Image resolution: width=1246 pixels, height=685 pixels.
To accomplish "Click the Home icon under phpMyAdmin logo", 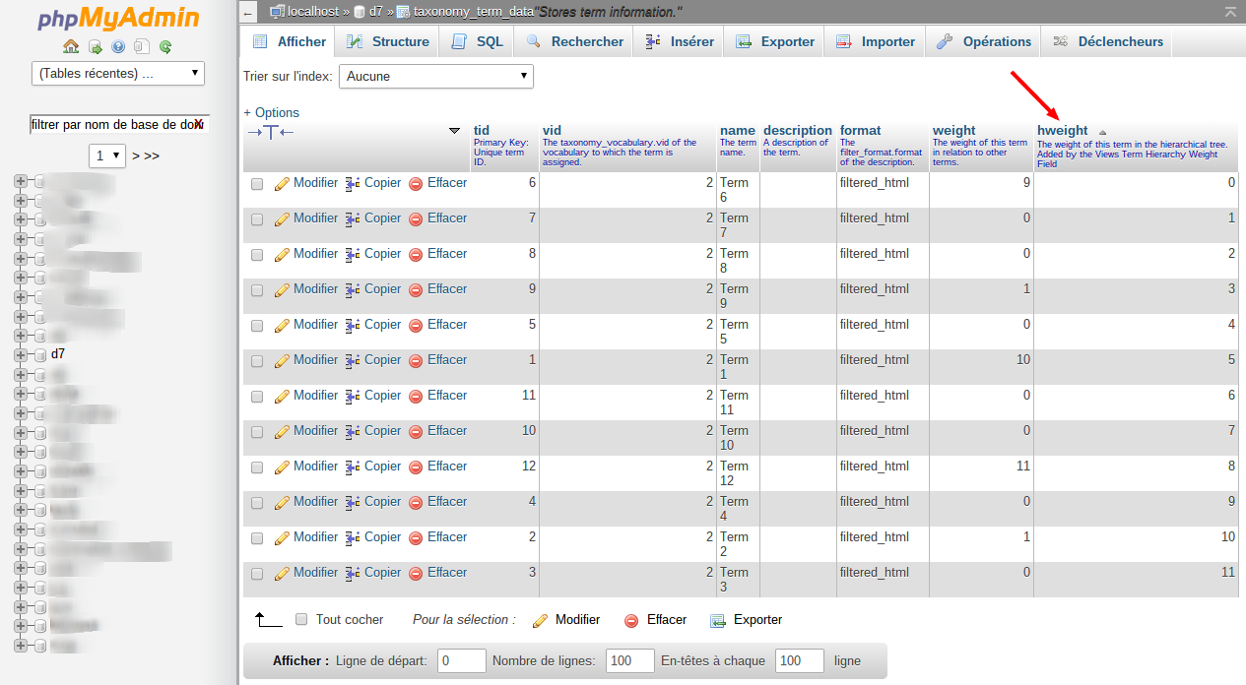I will 71,46.
